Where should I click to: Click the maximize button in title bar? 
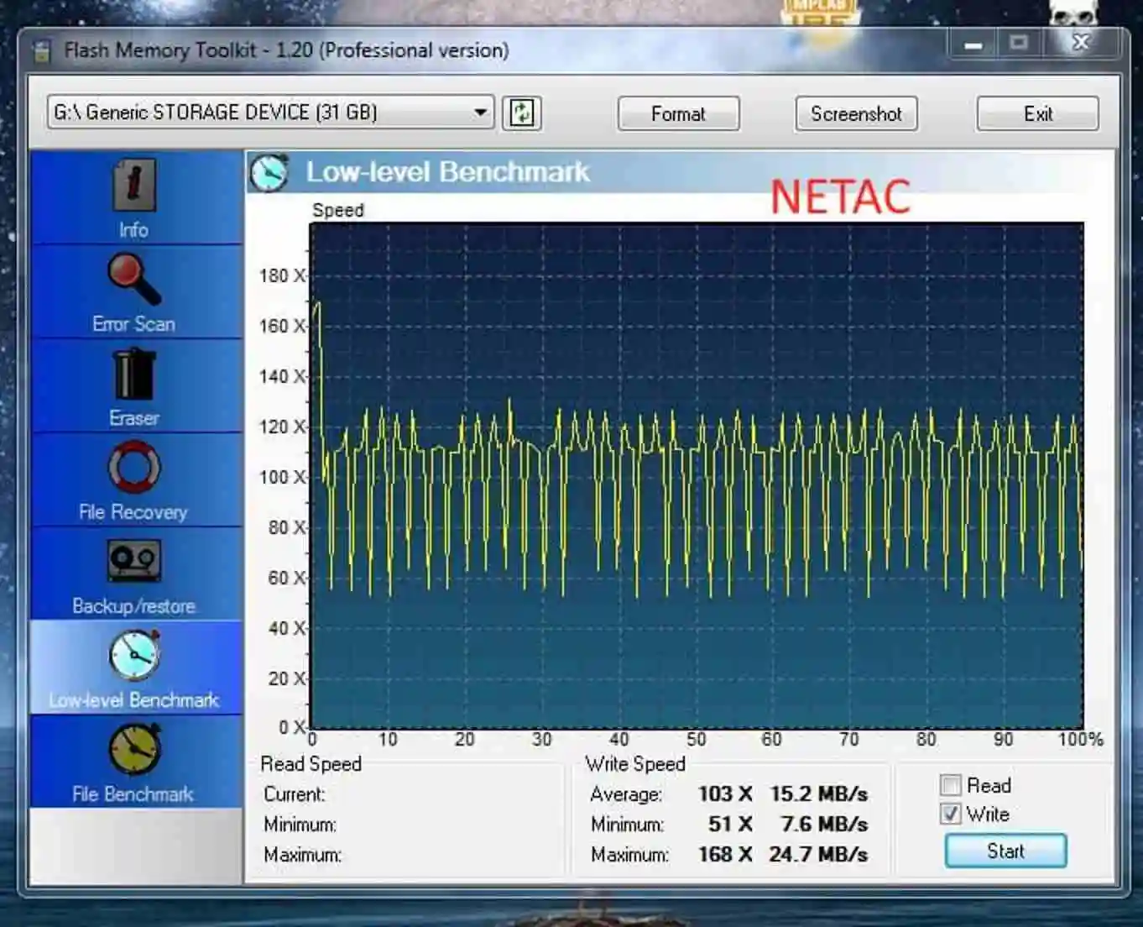point(1019,44)
